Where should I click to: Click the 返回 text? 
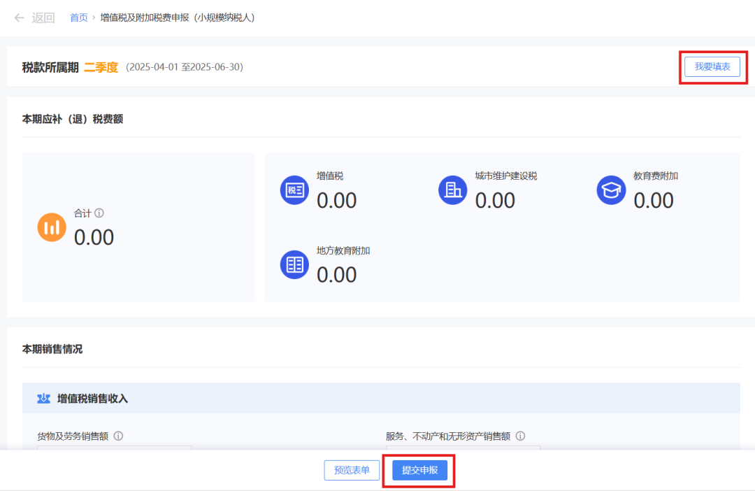[x=43, y=17]
